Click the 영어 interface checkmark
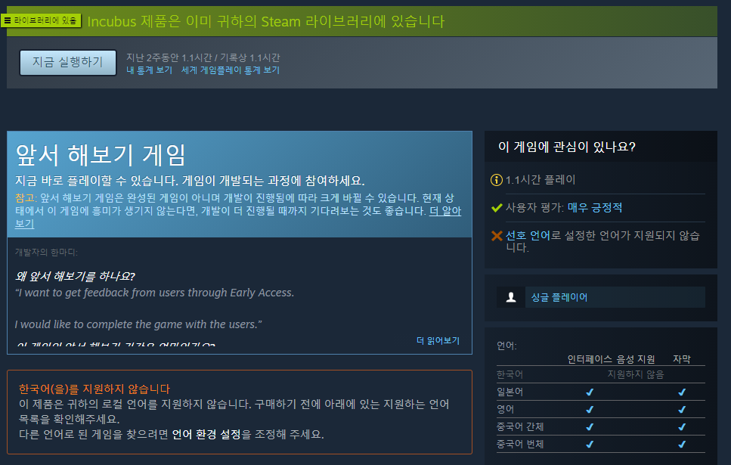 tap(590, 410)
